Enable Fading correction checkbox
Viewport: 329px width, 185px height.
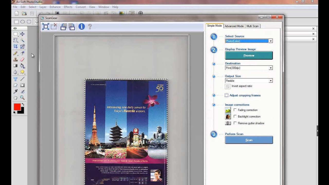tap(235, 110)
